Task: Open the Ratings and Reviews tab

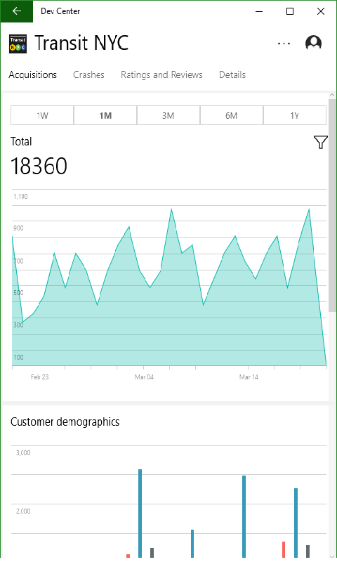Action: click(161, 74)
